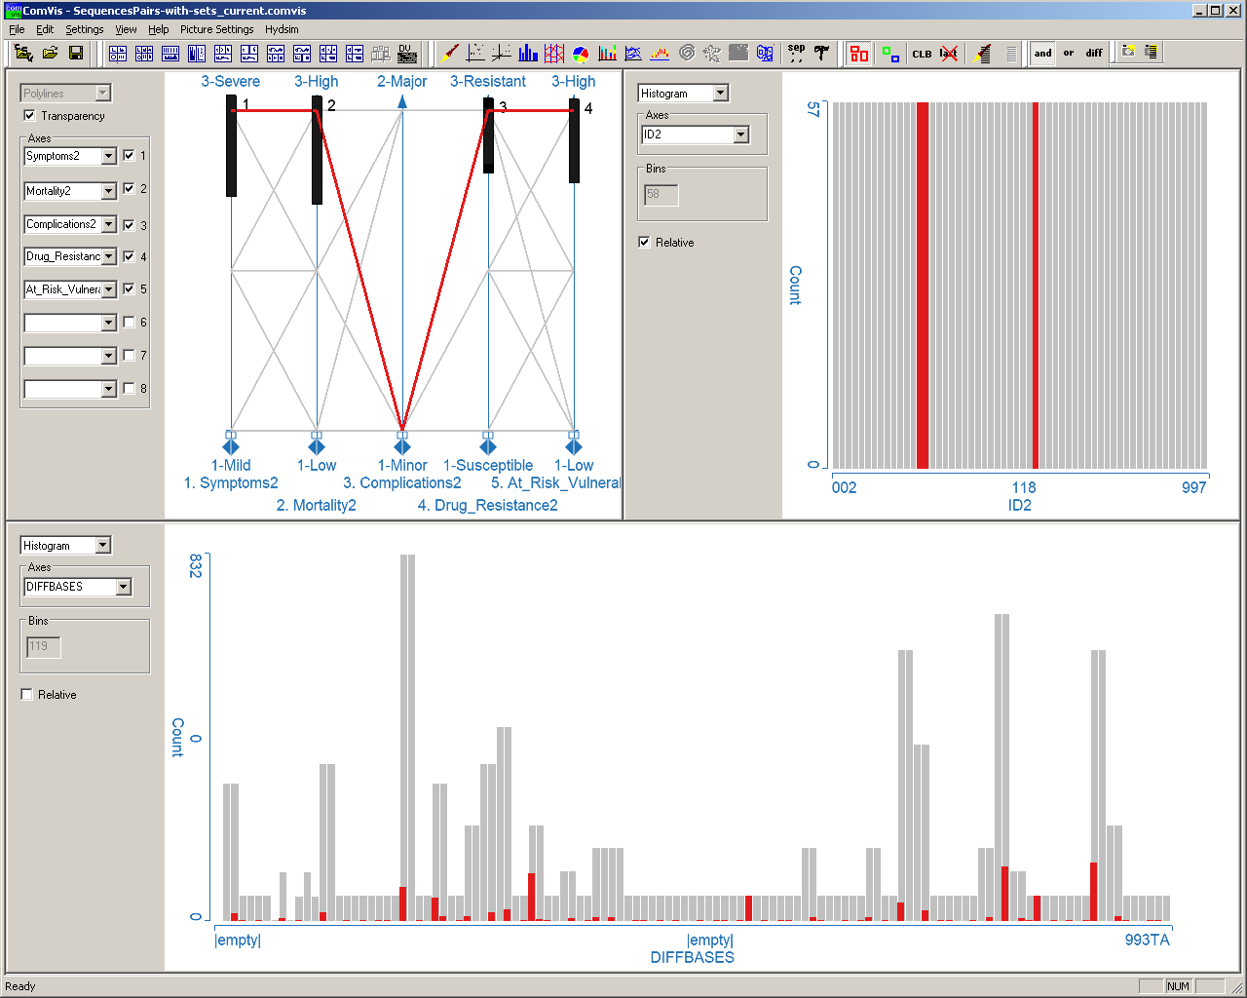
Task: Open the Symptoms2 axis dropdown
Action: click(x=108, y=156)
